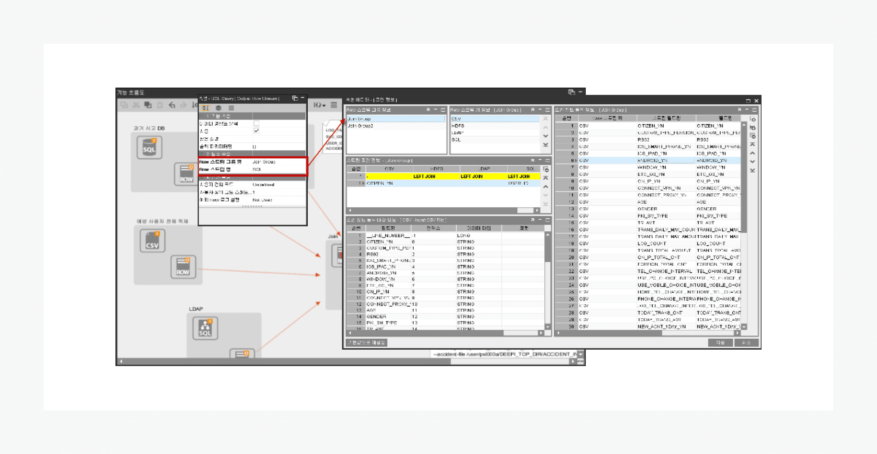The width and height of the screenshot is (877, 454).
Task: Click the join info horizontal scrollbar thumb
Action: 525,210
